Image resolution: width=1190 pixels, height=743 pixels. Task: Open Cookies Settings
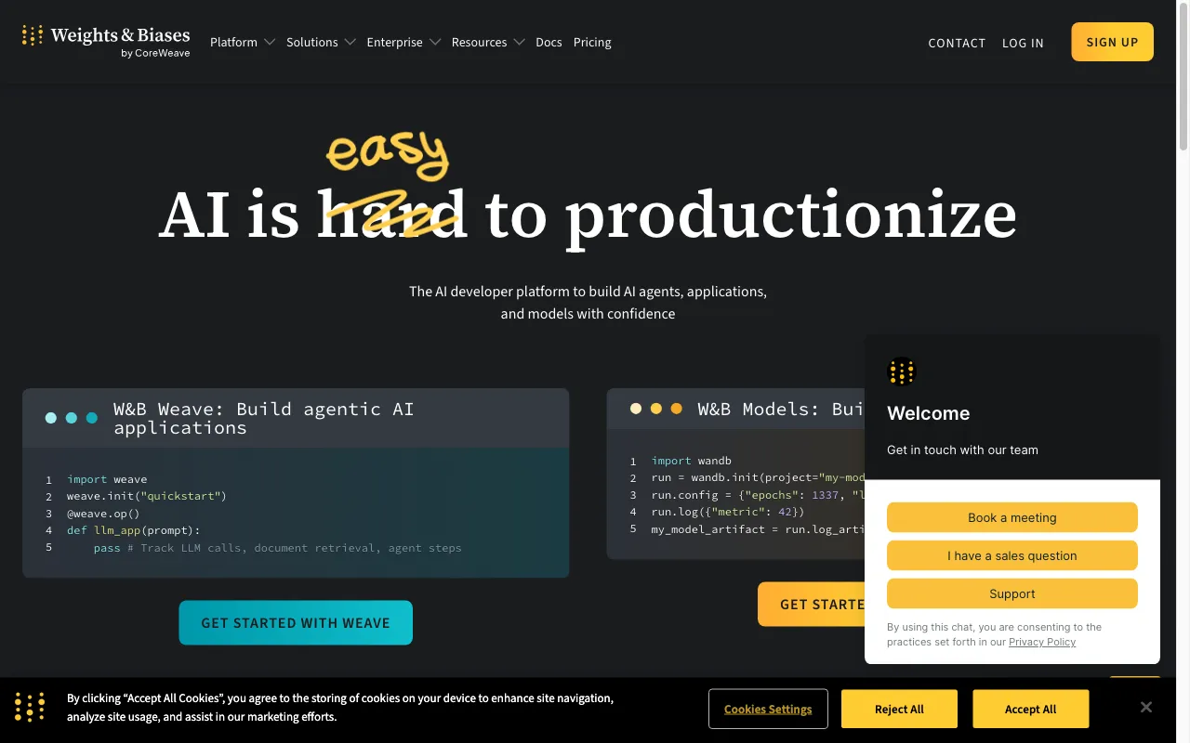(768, 709)
